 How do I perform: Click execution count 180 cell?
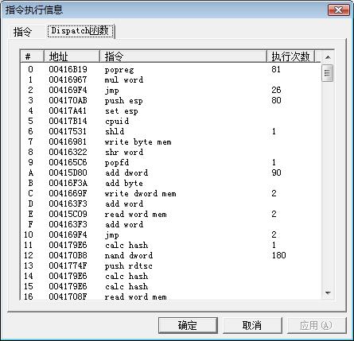pos(279,255)
